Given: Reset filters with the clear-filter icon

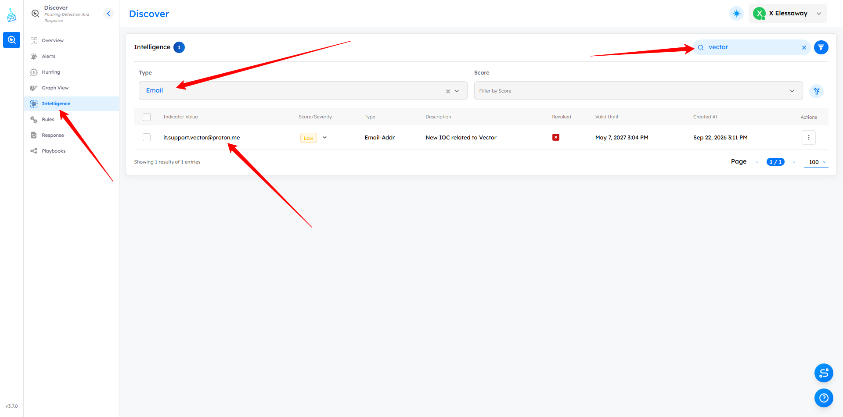Looking at the screenshot, I should click(816, 91).
